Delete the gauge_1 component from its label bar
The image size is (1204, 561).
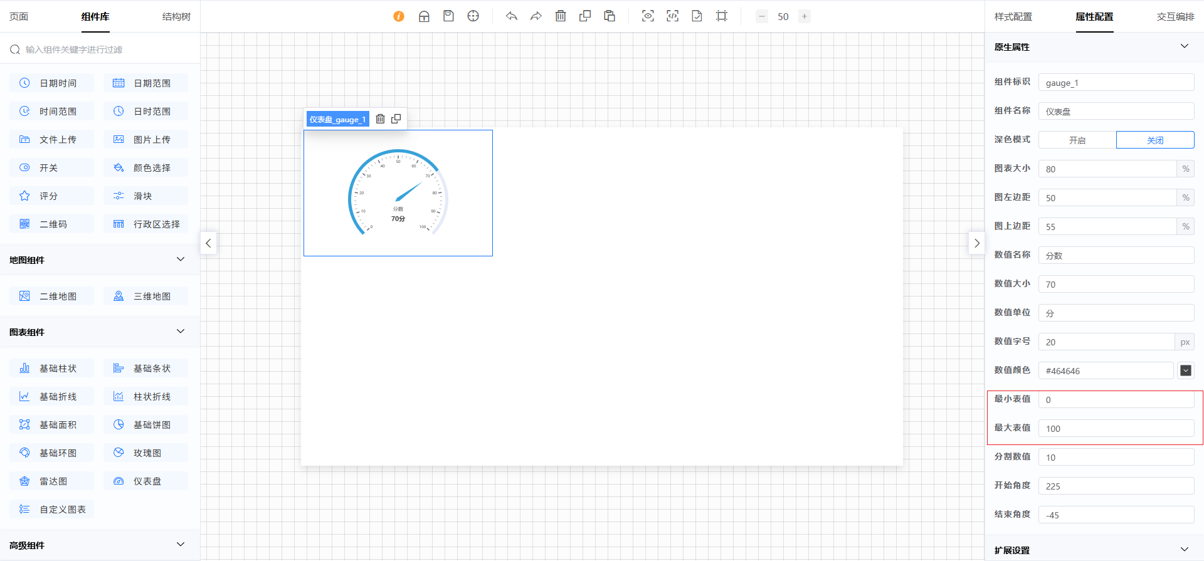pyautogui.click(x=380, y=119)
